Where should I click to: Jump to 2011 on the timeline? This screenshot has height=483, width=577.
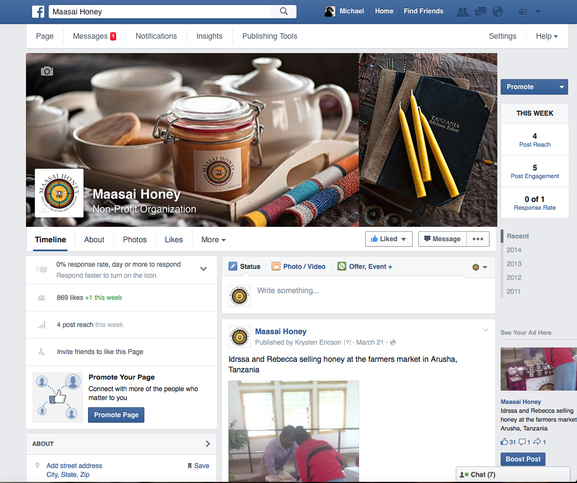click(x=514, y=292)
